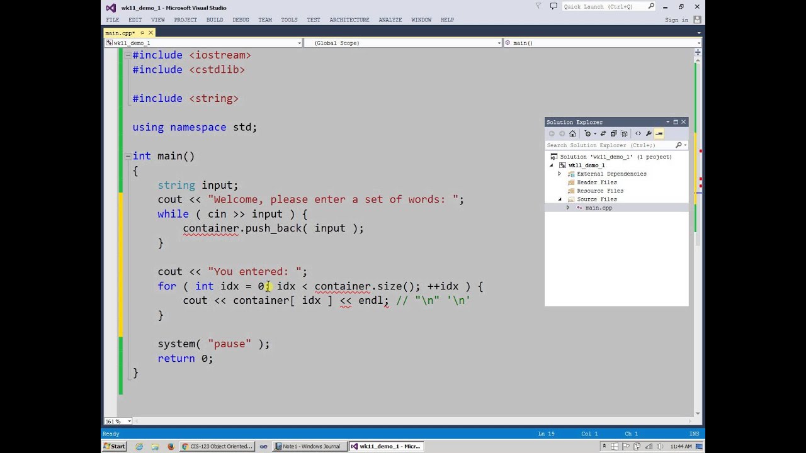Screen dimensions: 806x453
Task: Pin the main.cpp editor tab
Action: coord(143,33)
